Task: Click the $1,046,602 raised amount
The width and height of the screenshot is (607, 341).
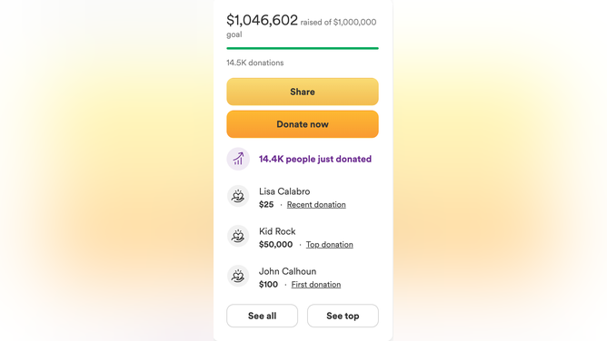Action: (x=262, y=20)
